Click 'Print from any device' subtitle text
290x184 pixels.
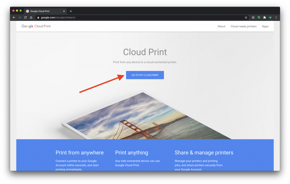[x=145, y=62]
